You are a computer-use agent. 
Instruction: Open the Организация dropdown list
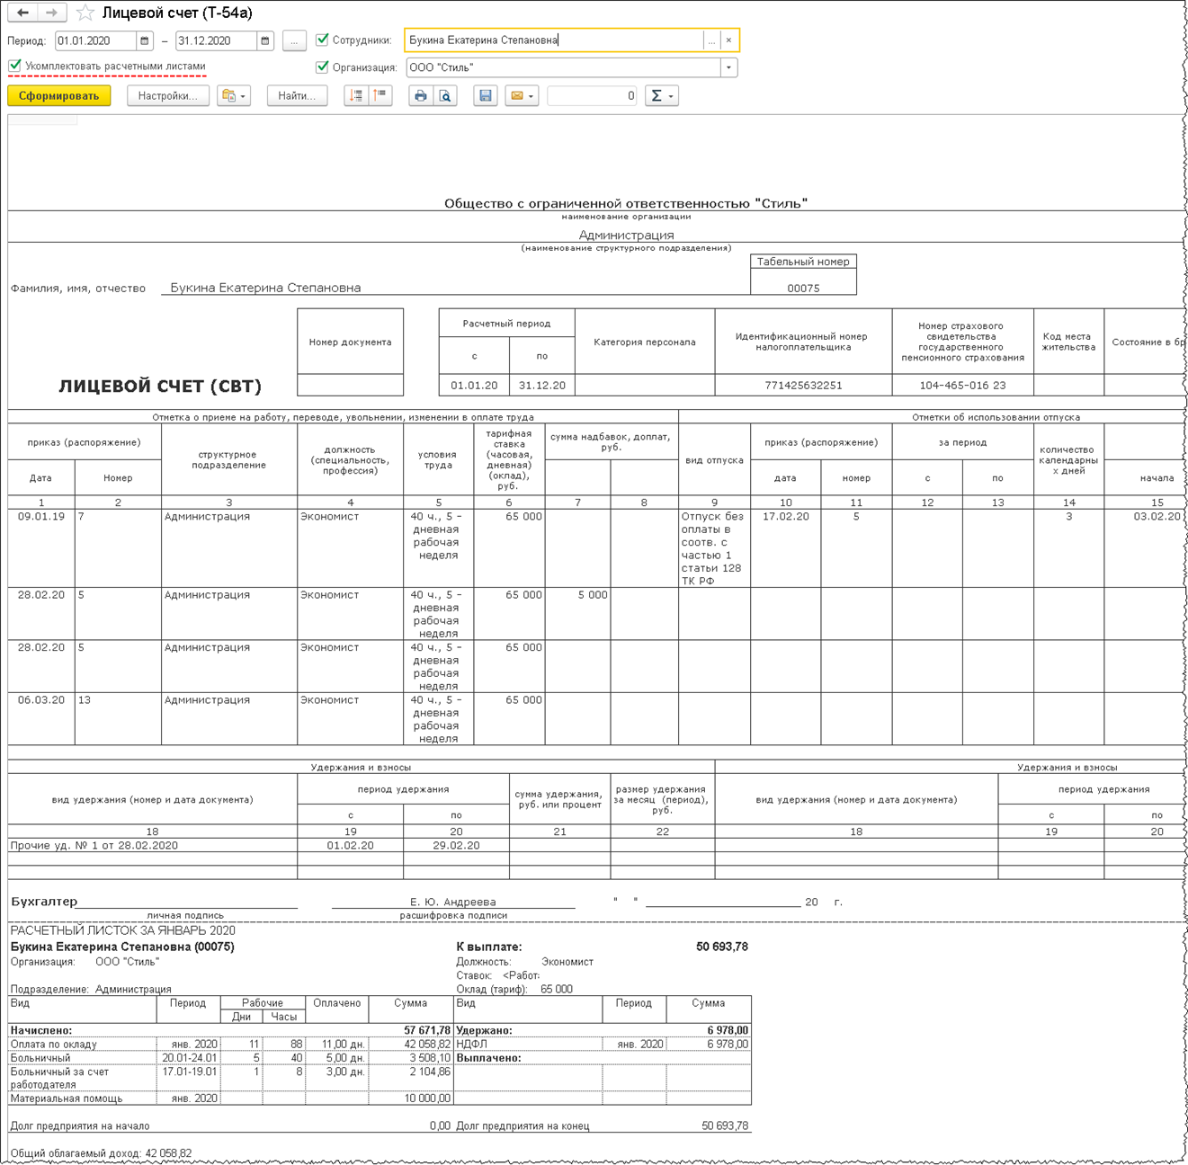[728, 67]
